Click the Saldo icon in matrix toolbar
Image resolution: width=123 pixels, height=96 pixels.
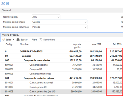click(3, 40)
